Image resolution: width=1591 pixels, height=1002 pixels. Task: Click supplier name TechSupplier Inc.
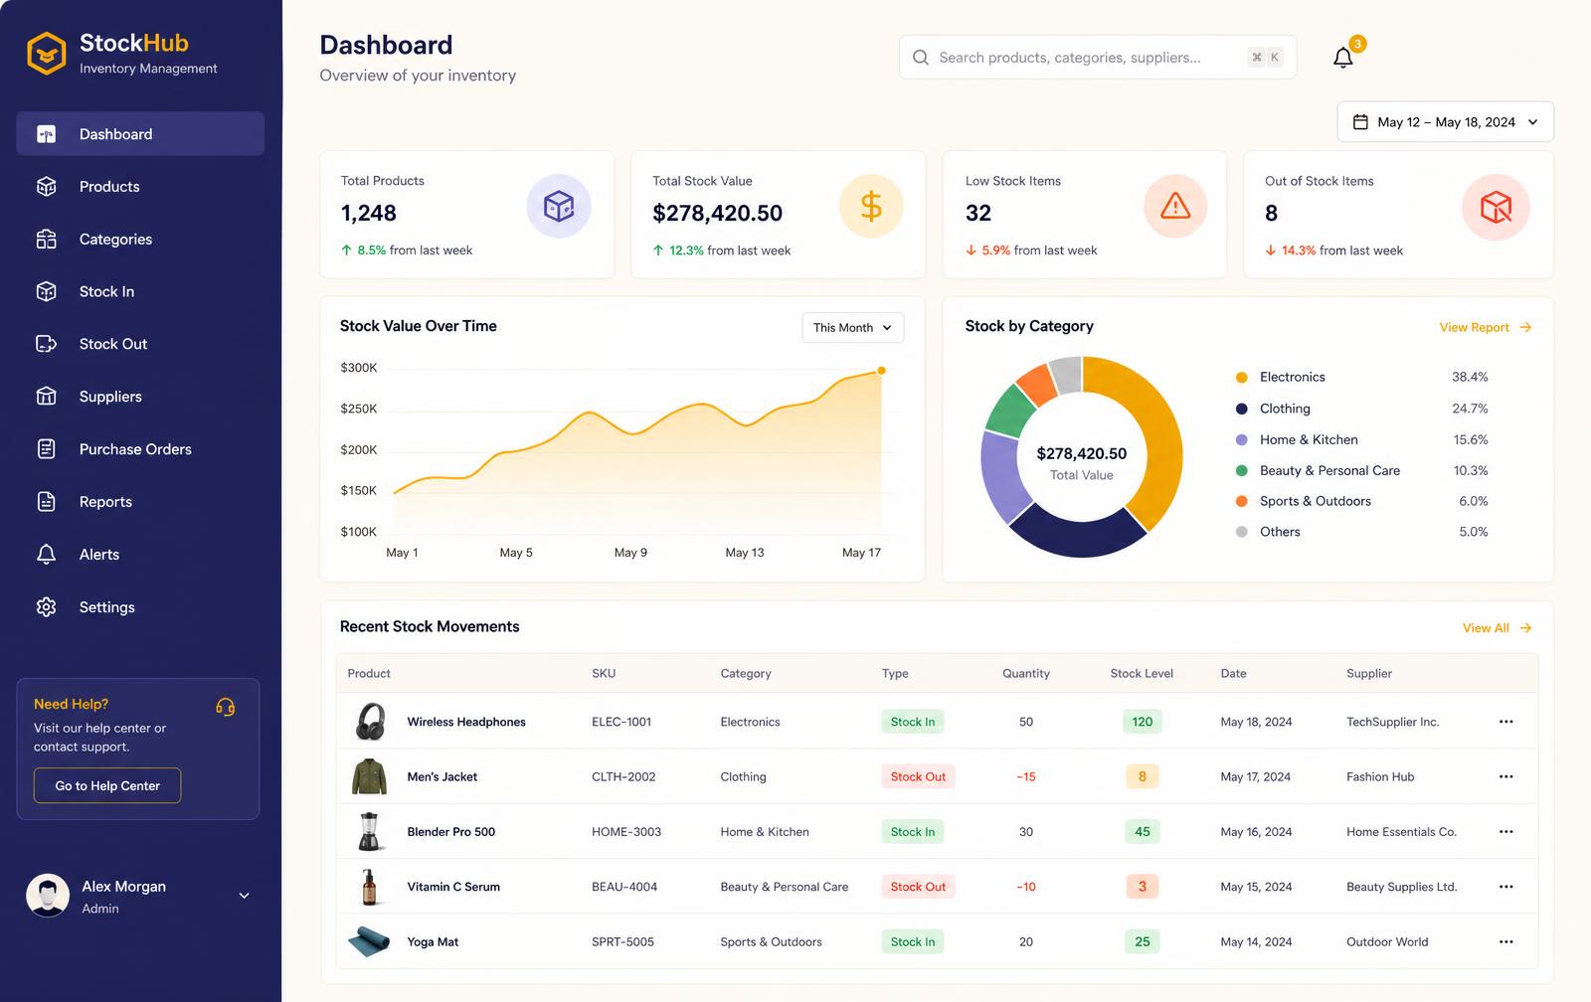coord(1392,722)
